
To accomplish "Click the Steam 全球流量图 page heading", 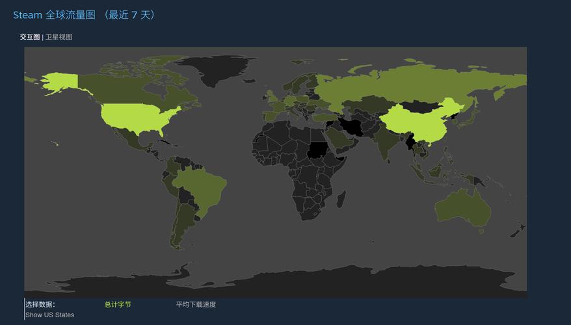I will [x=84, y=15].
